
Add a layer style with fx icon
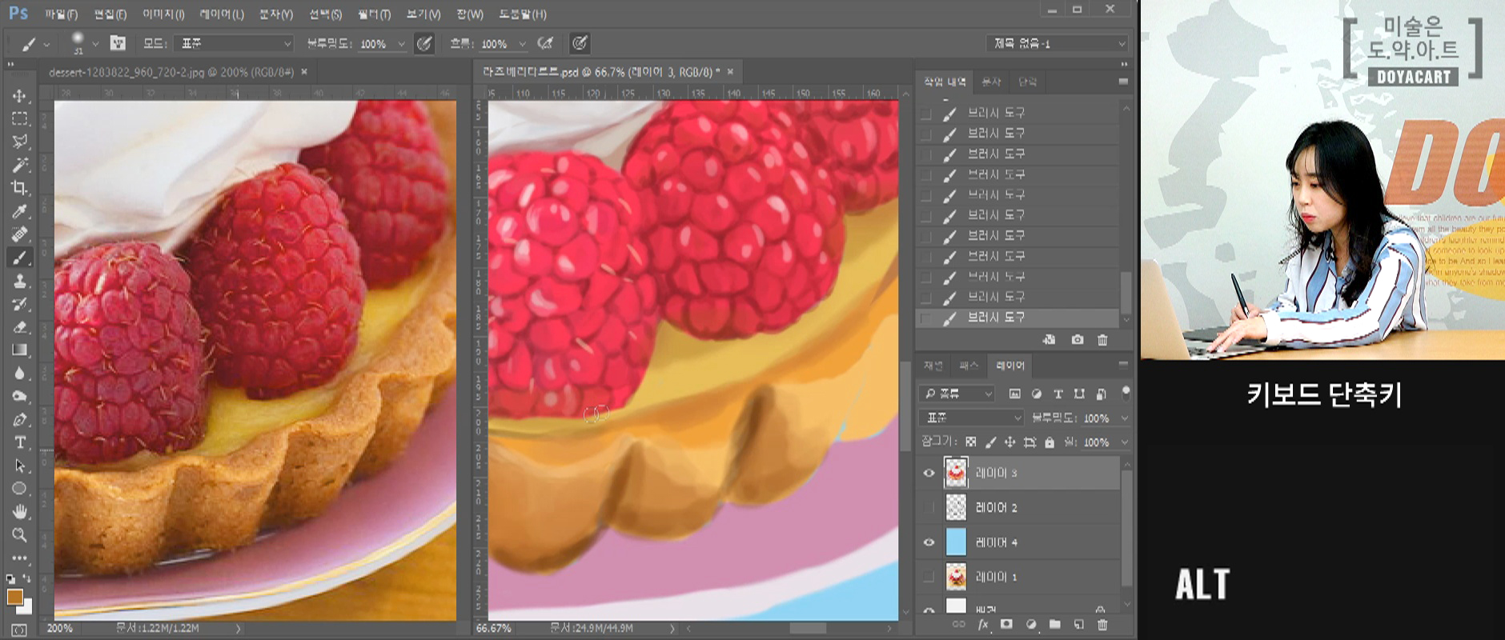pos(983,625)
